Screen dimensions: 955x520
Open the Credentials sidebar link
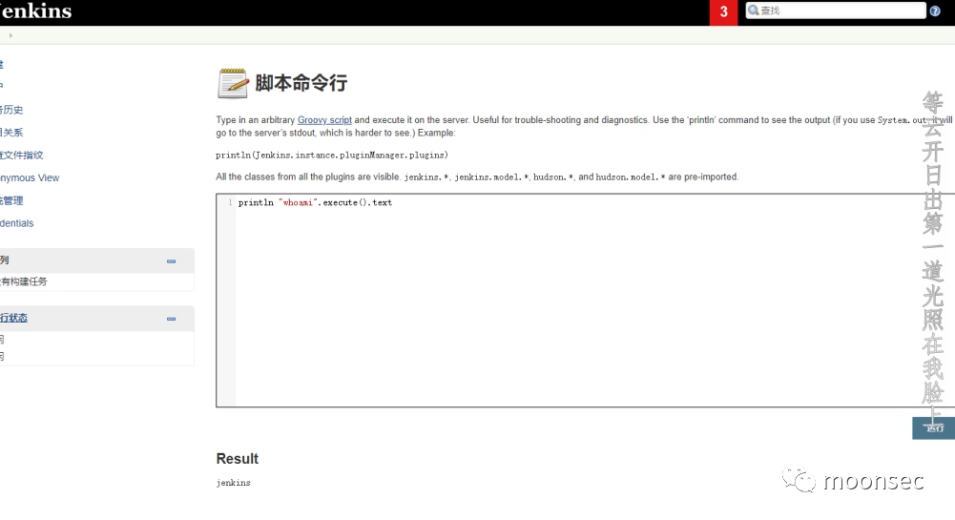pos(17,223)
